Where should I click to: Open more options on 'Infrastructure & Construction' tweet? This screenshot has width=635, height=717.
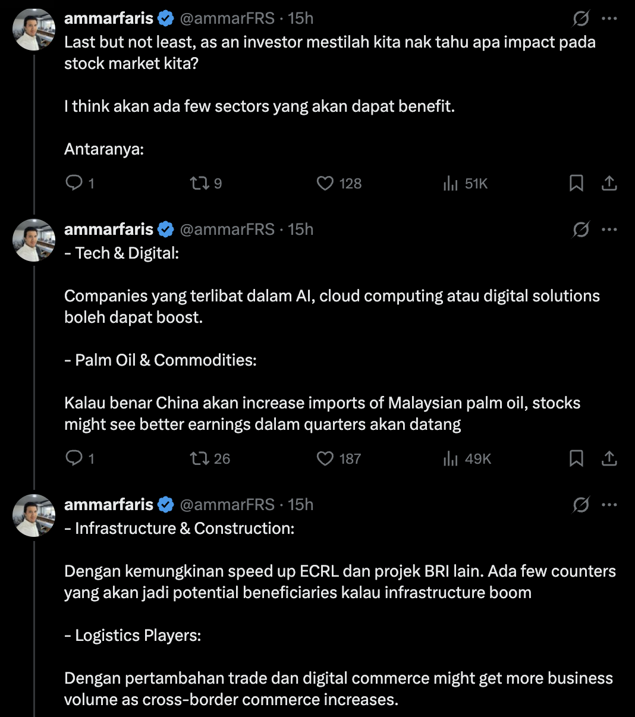click(609, 505)
